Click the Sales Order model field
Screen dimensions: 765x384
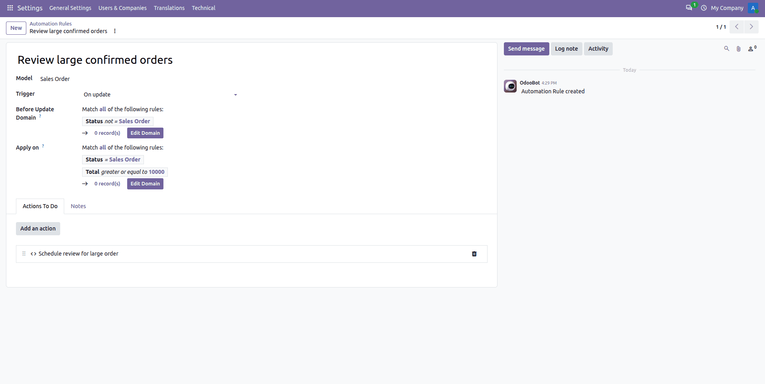[x=55, y=79]
